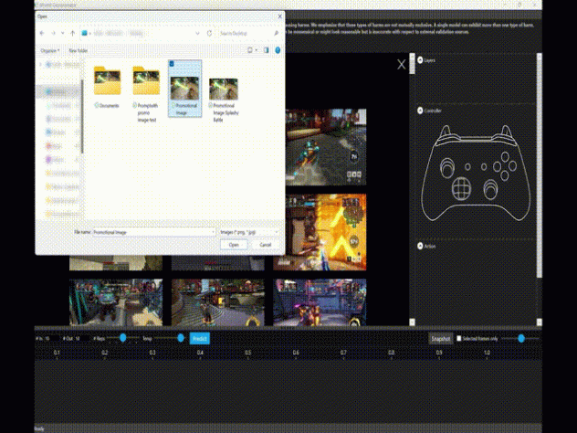Click timeline marker 1.0
The width and height of the screenshot is (577, 433).
coord(487,354)
